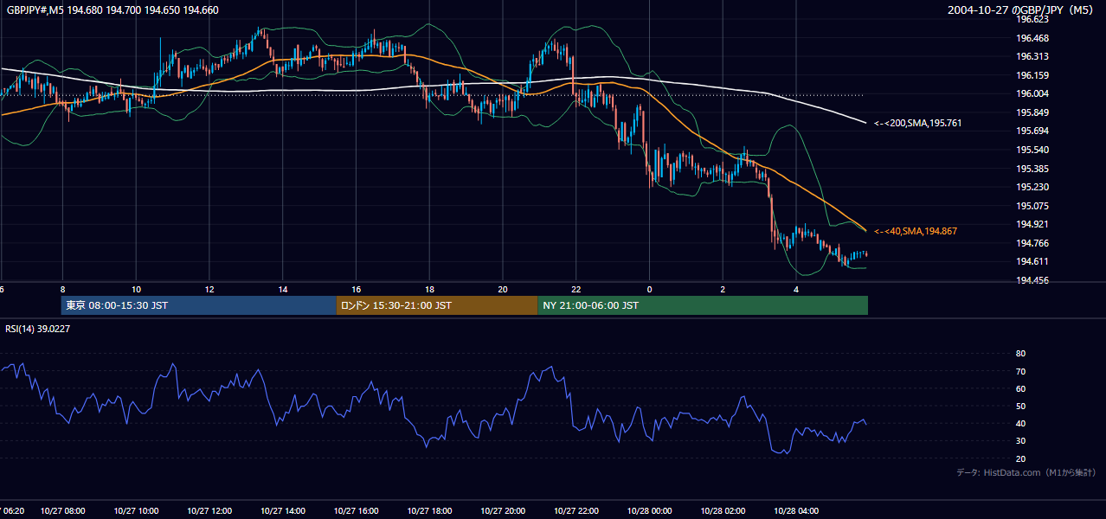Click price axis label 196.468
The width and height of the screenshot is (1106, 519).
(x=1032, y=38)
